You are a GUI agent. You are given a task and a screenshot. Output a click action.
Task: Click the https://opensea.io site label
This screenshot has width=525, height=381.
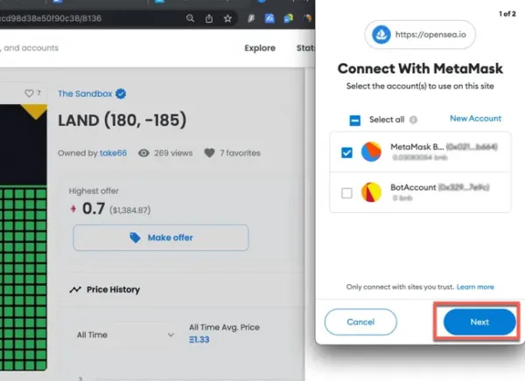click(430, 34)
